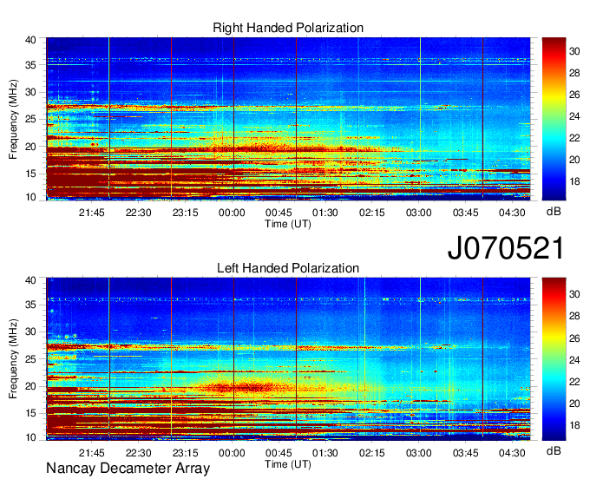Click the 28 dB value on Left Handed color bar
Viewport: 590px width, 479px height.
point(574,316)
